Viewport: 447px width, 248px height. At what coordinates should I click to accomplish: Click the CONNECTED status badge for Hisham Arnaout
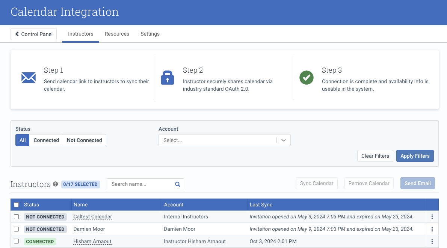(40, 242)
